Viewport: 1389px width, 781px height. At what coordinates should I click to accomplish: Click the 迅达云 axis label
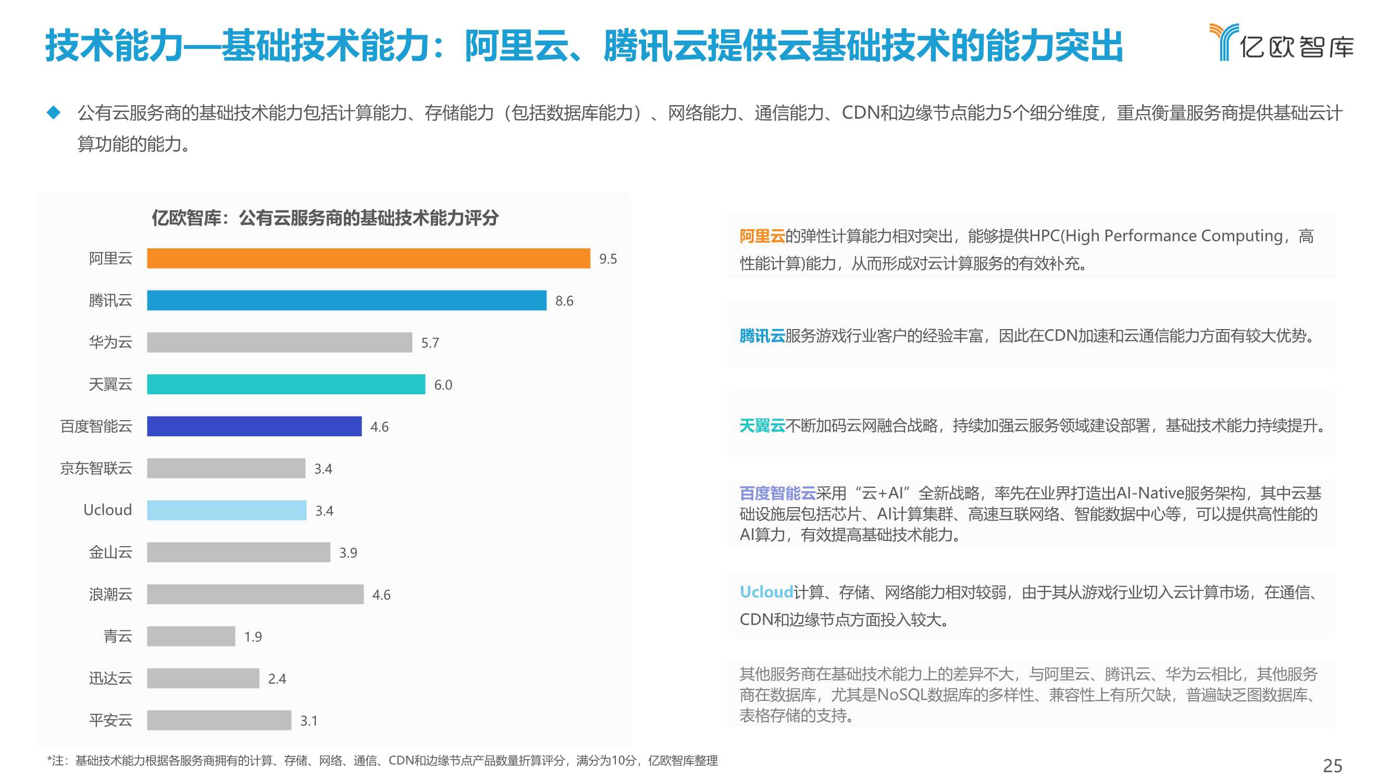[x=110, y=678]
